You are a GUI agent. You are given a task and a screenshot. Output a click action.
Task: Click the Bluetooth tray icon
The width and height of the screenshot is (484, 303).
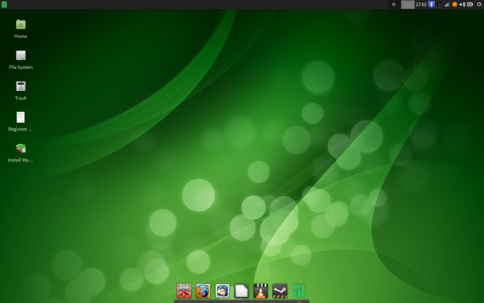pos(432,5)
